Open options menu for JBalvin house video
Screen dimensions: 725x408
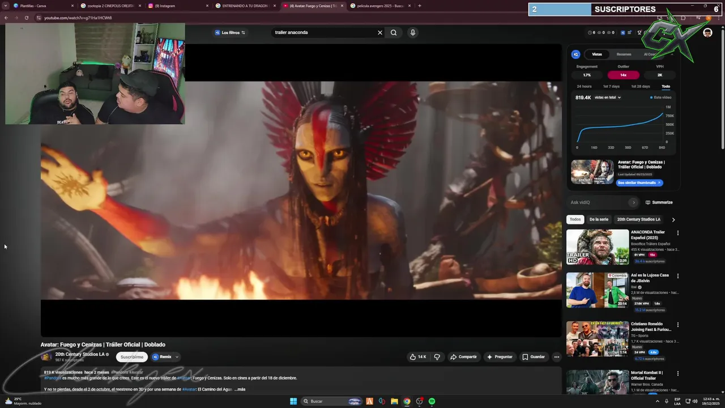677,276
